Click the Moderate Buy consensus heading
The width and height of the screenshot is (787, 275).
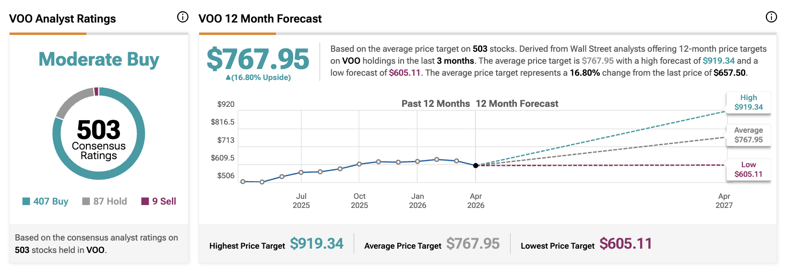[99, 59]
